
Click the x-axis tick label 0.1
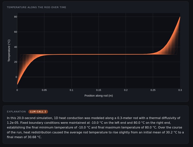(71, 90)
